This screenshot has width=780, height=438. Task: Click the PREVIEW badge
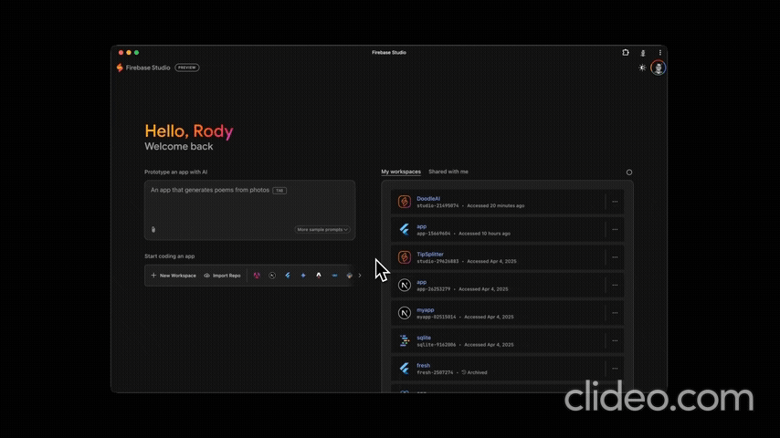(x=187, y=68)
